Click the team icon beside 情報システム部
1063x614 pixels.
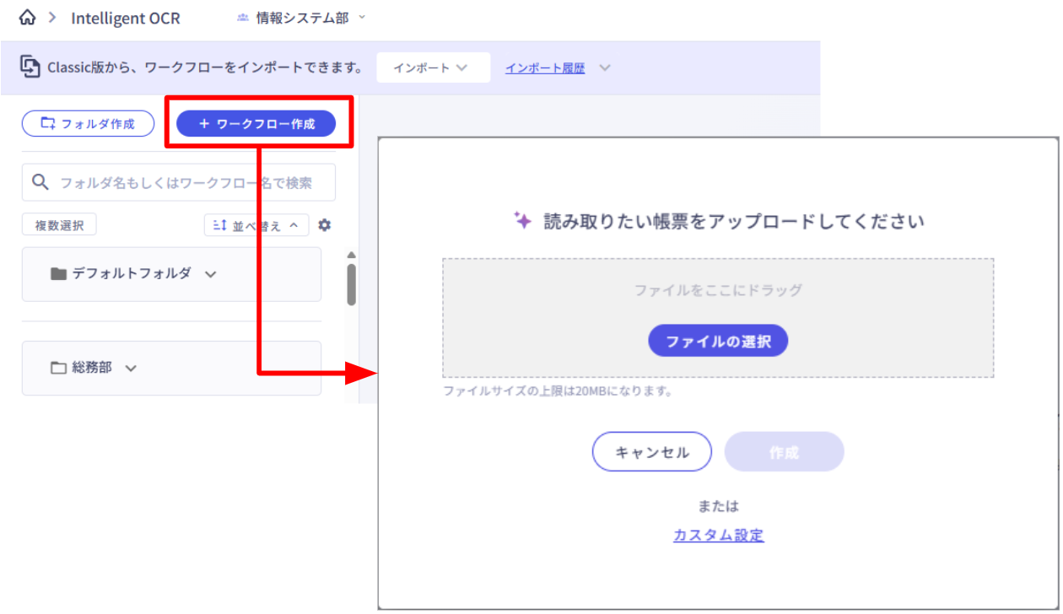243,18
